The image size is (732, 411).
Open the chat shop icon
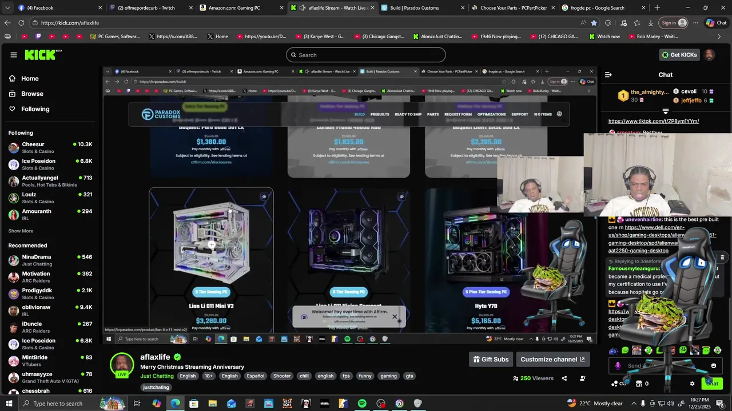[x=639, y=384]
